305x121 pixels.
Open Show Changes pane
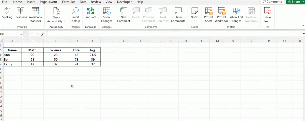pos(107,15)
